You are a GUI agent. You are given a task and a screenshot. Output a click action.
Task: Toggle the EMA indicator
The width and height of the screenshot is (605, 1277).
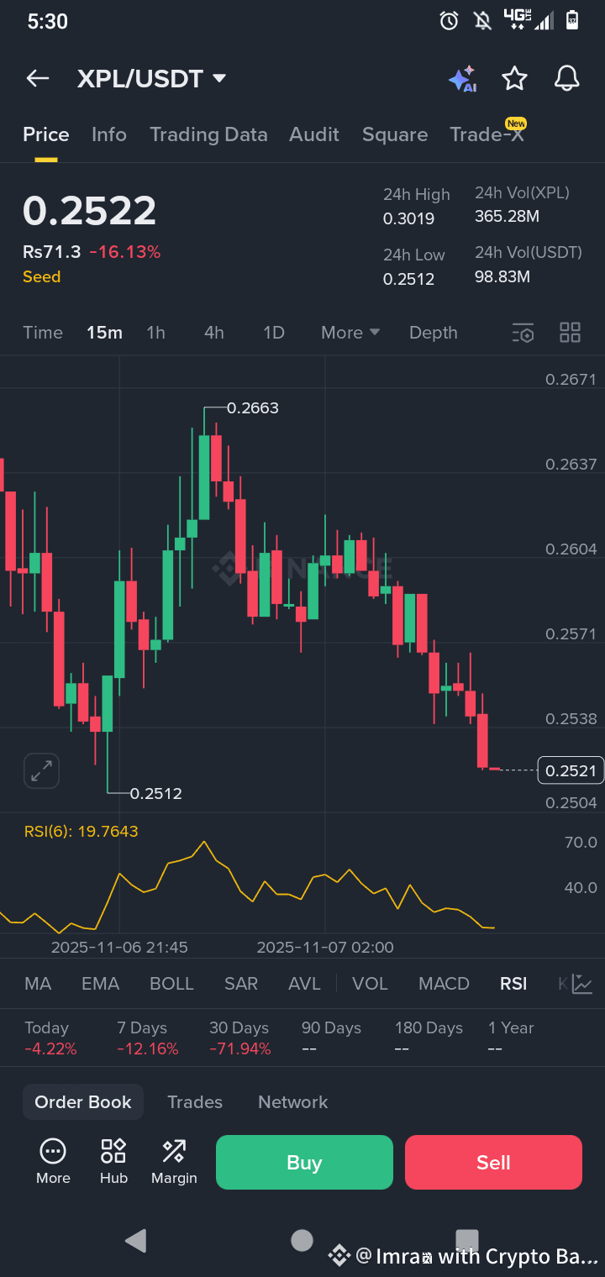101,984
